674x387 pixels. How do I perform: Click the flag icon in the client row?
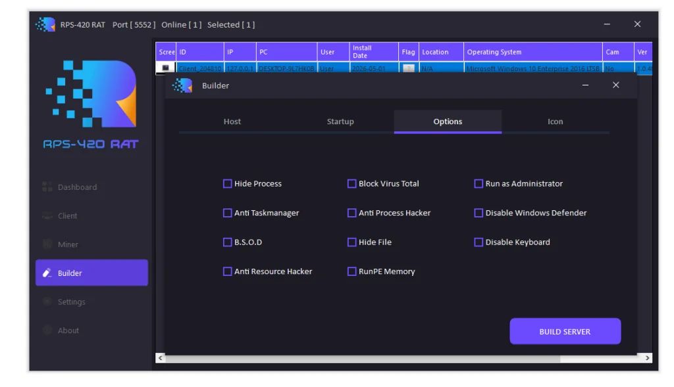[408, 68]
